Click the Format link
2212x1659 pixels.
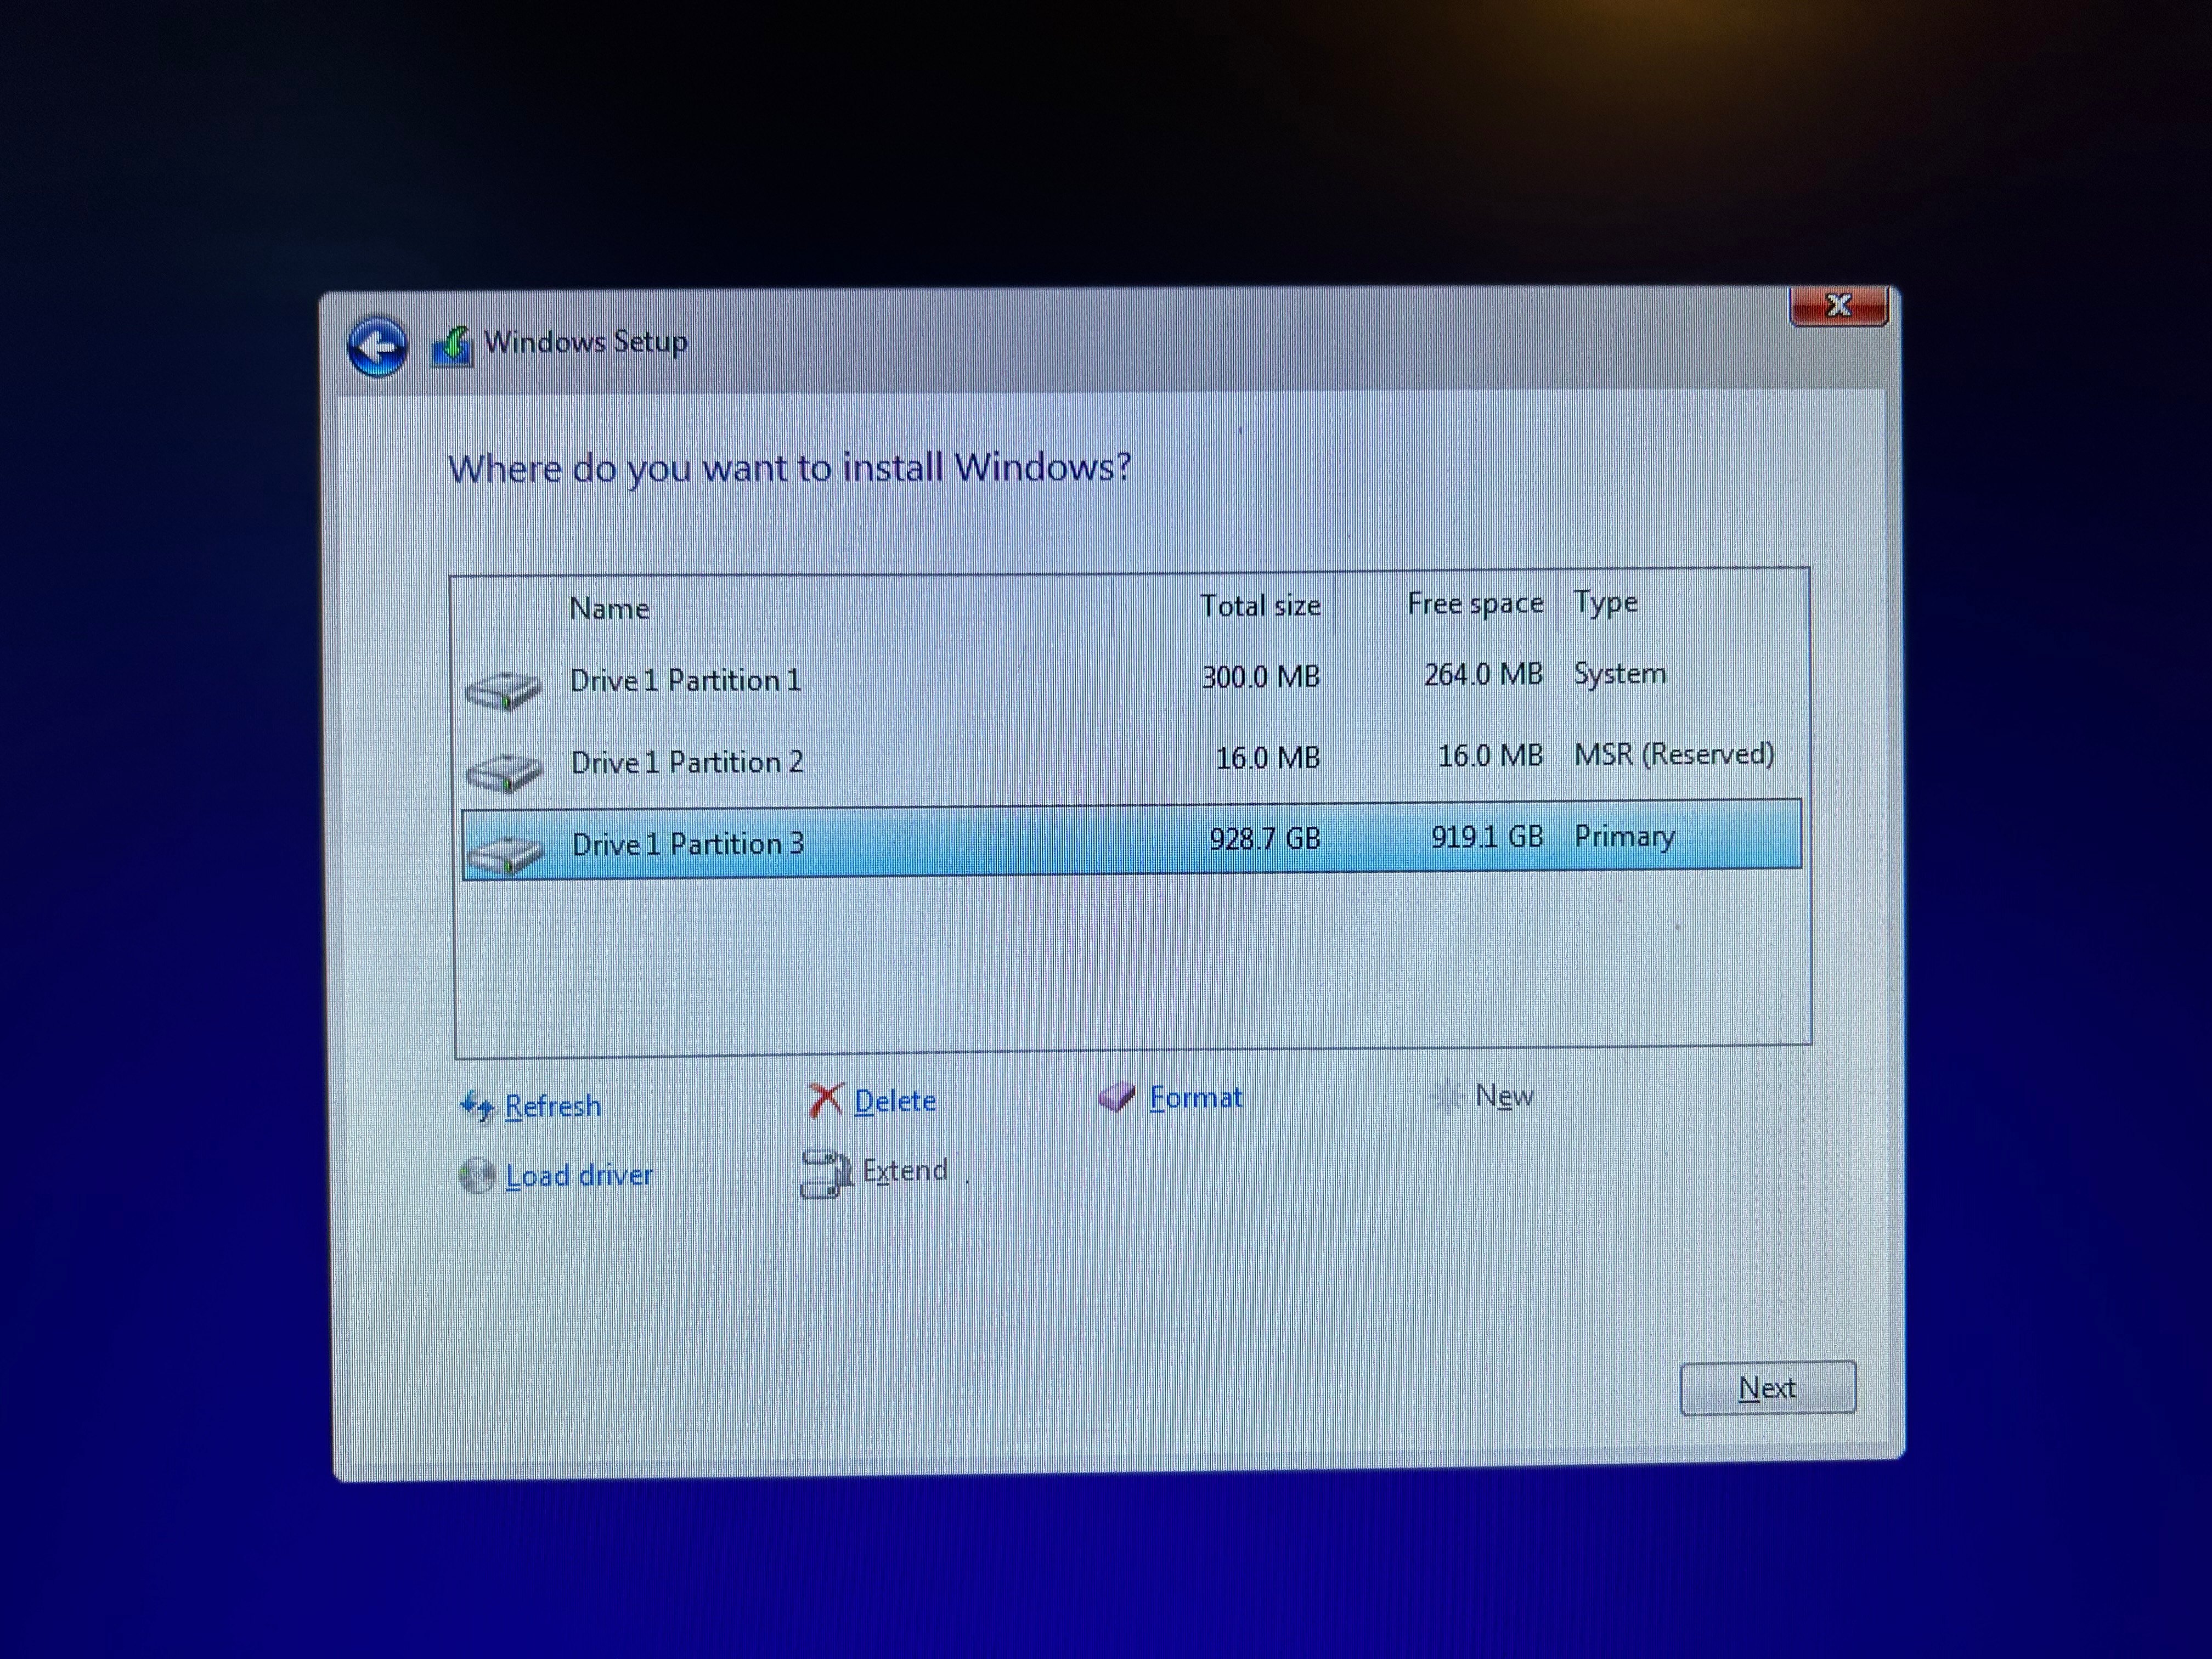tap(1195, 1098)
